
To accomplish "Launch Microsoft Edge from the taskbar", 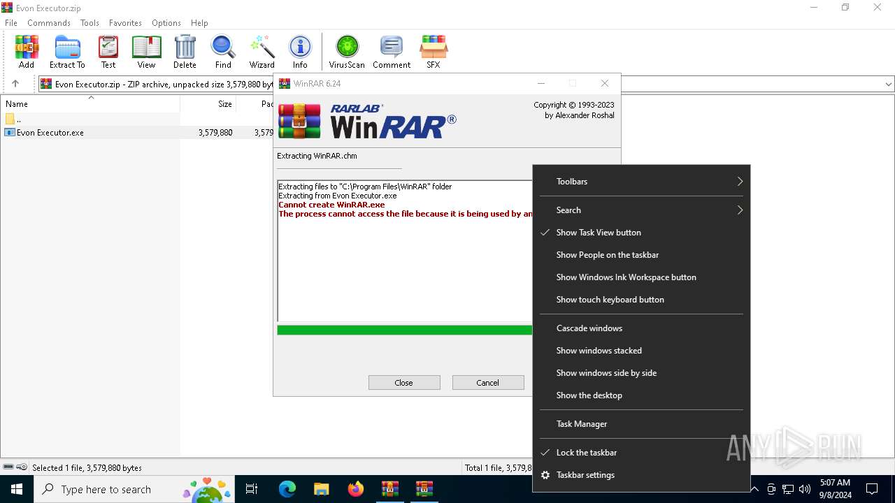I will click(x=287, y=489).
